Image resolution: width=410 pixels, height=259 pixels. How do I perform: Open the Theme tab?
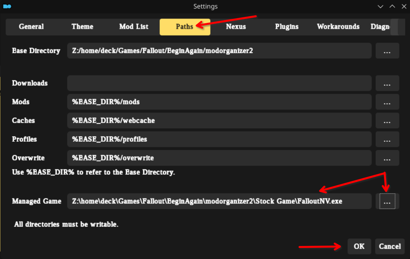pos(82,27)
